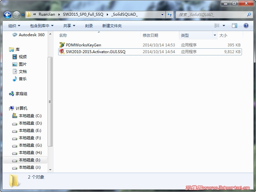Open more view options dropdown arrow

coord(224,26)
